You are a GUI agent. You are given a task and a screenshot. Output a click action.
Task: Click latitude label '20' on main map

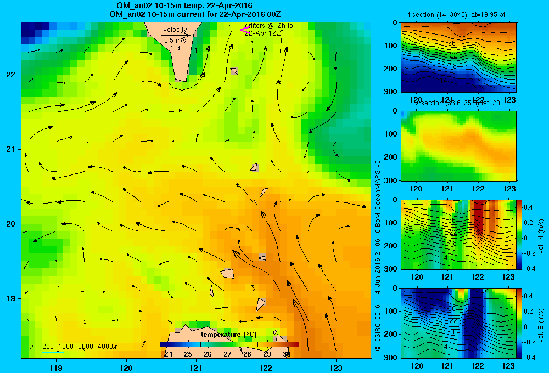11,224
